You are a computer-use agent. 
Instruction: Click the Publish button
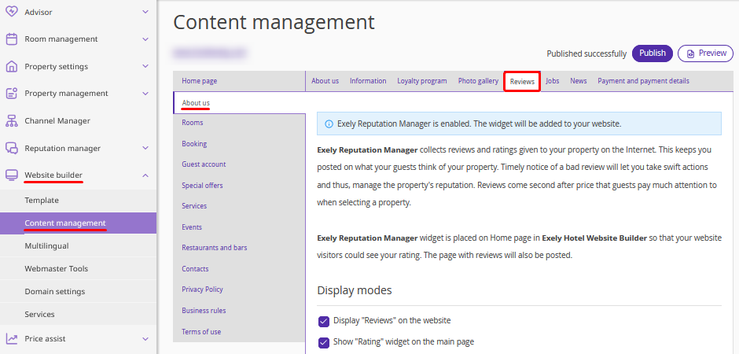[x=653, y=53]
